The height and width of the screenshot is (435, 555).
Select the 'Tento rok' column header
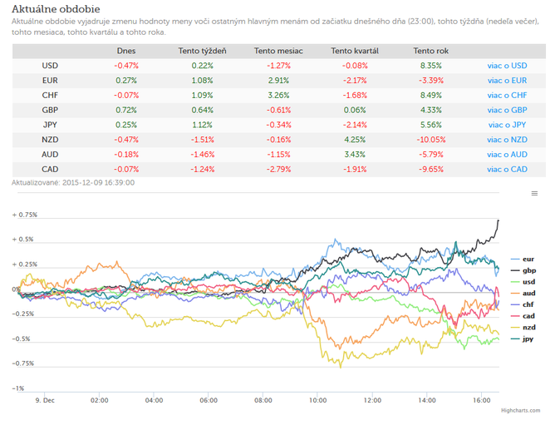click(x=430, y=51)
